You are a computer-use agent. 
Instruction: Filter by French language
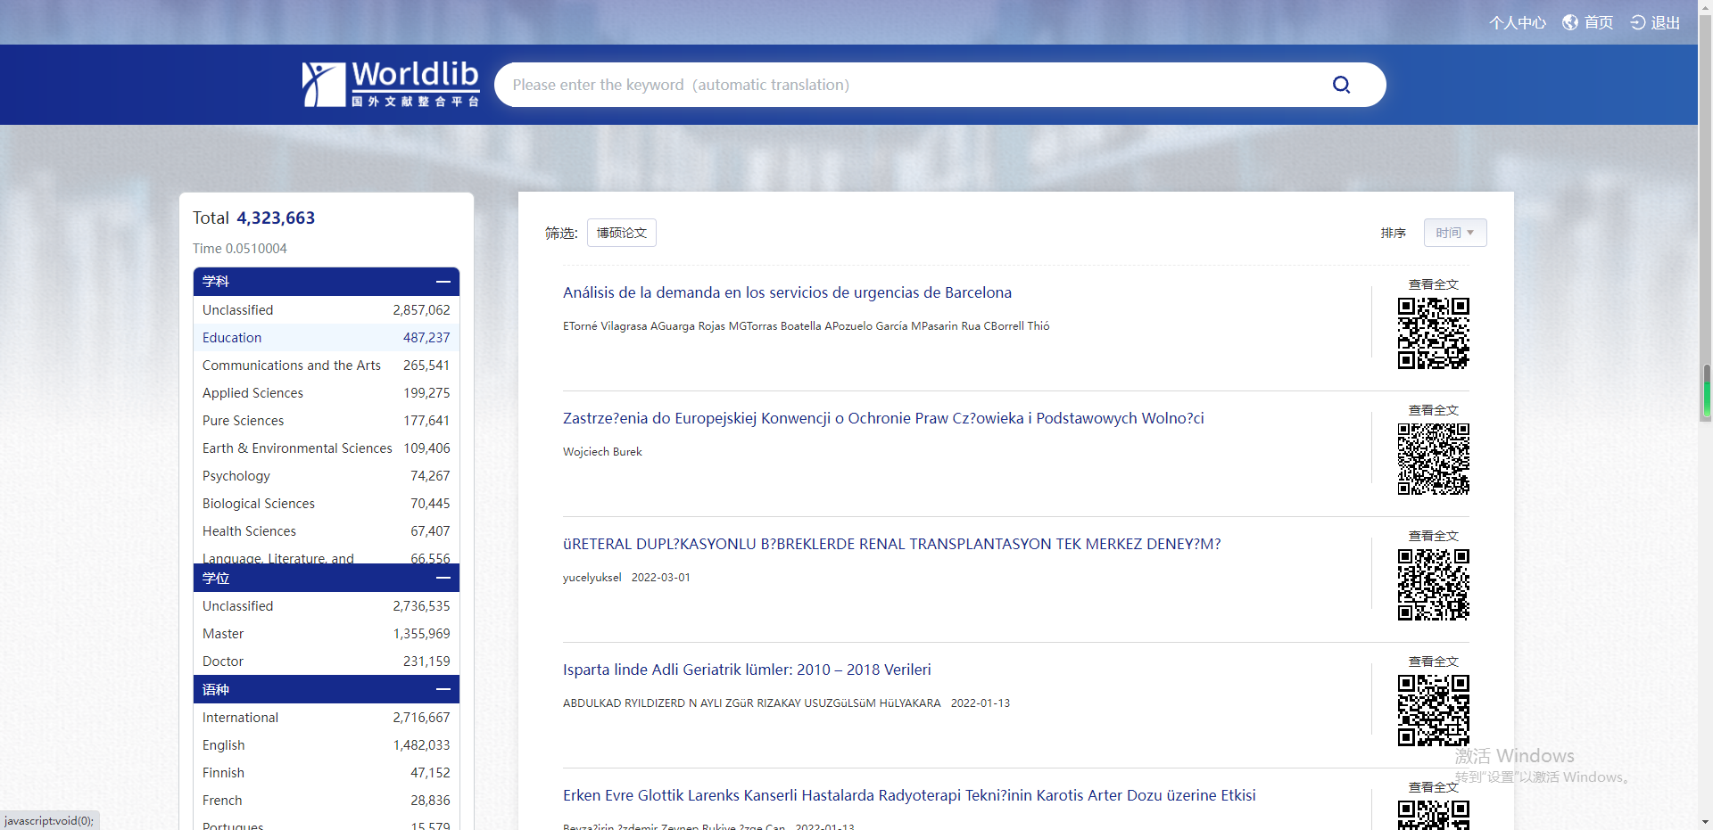coord(327,800)
